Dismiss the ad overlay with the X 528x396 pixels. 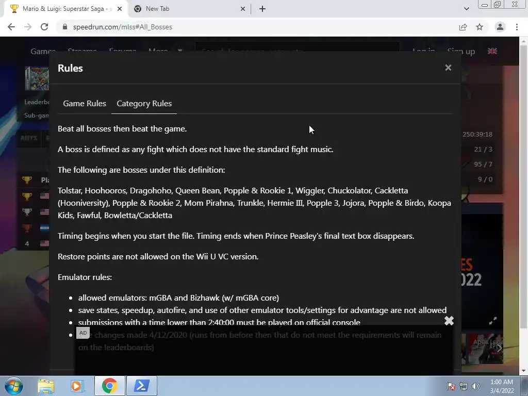[x=449, y=321]
